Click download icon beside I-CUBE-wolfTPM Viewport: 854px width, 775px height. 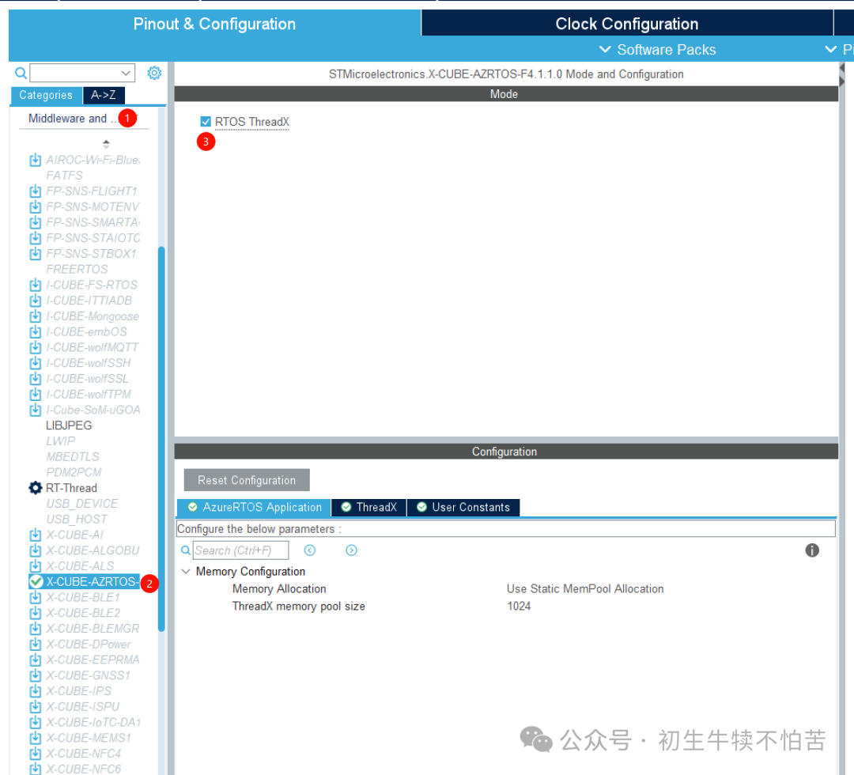pyautogui.click(x=36, y=395)
